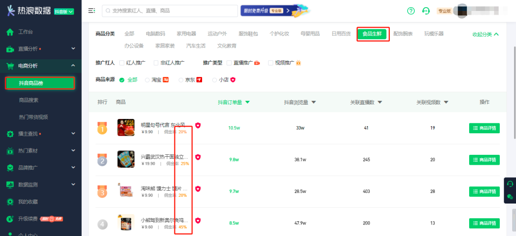Select the 淘宝 source radio button
This screenshot has height=236, width=516.
(x=148, y=80)
